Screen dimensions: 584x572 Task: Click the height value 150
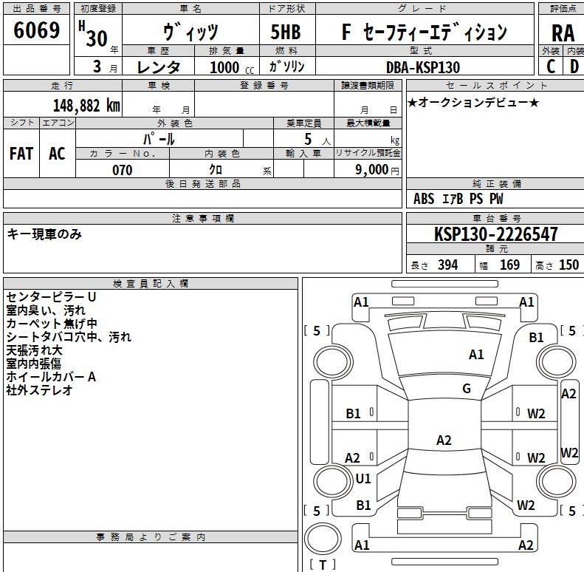(568, 265)
